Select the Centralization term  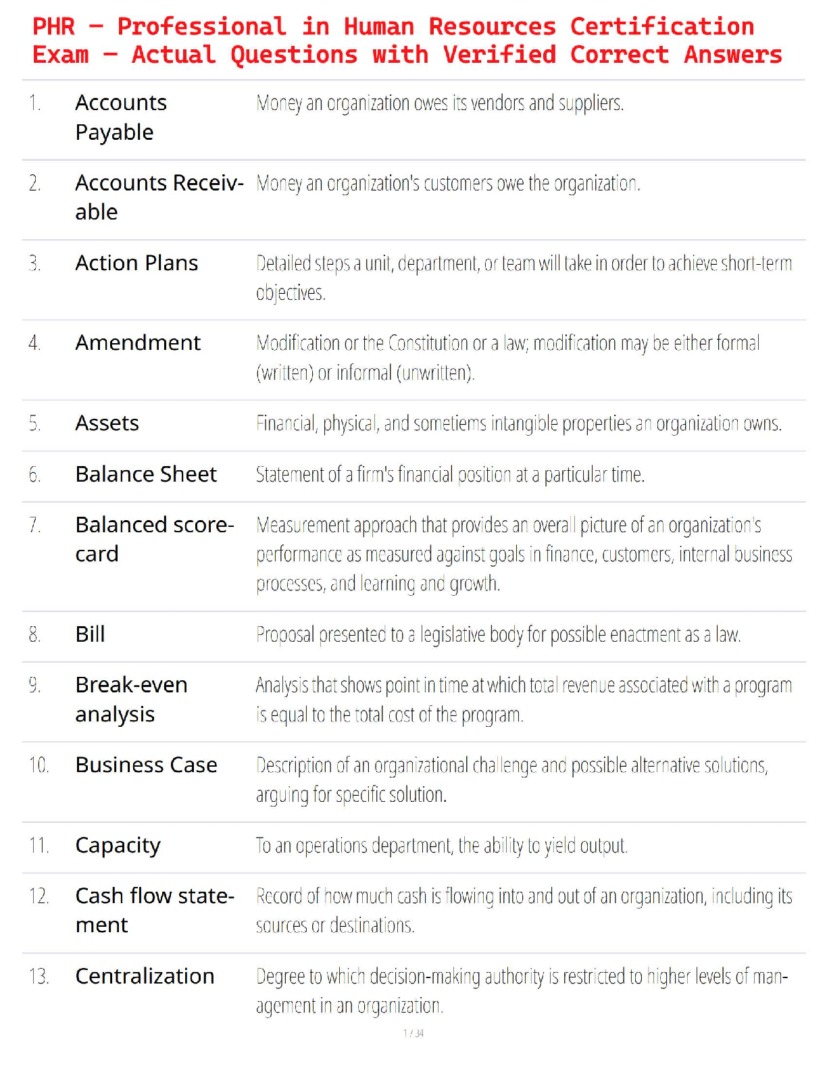tap(145, 976)
